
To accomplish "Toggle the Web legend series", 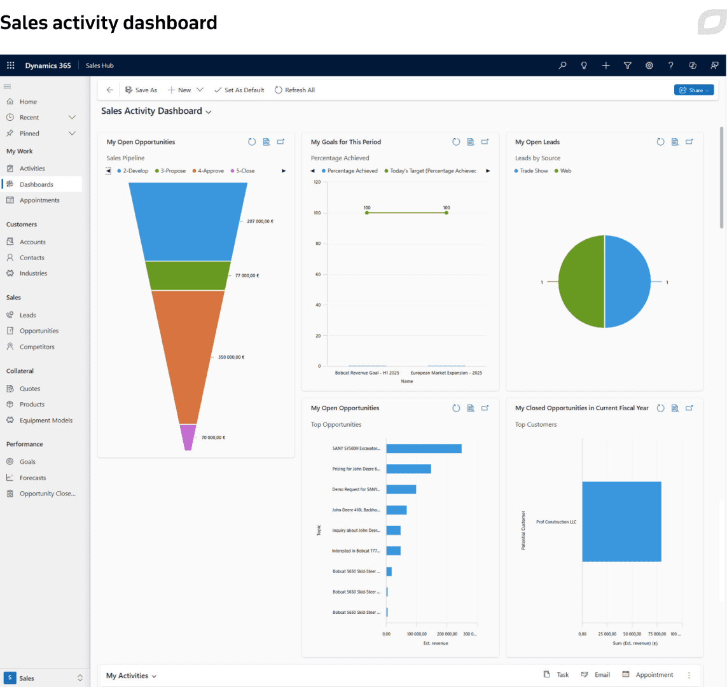I will click(x=563, y=171).
